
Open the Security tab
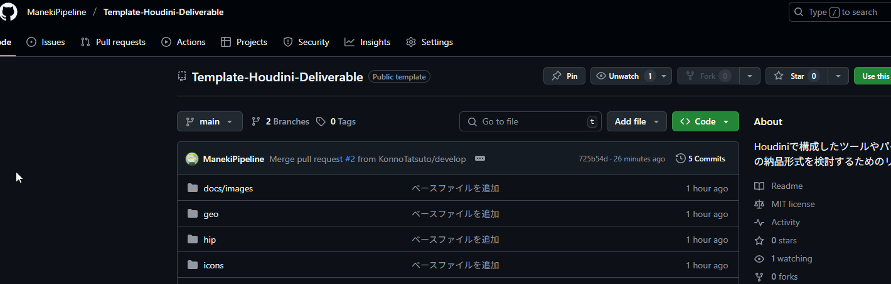click(x=306, y=42)
